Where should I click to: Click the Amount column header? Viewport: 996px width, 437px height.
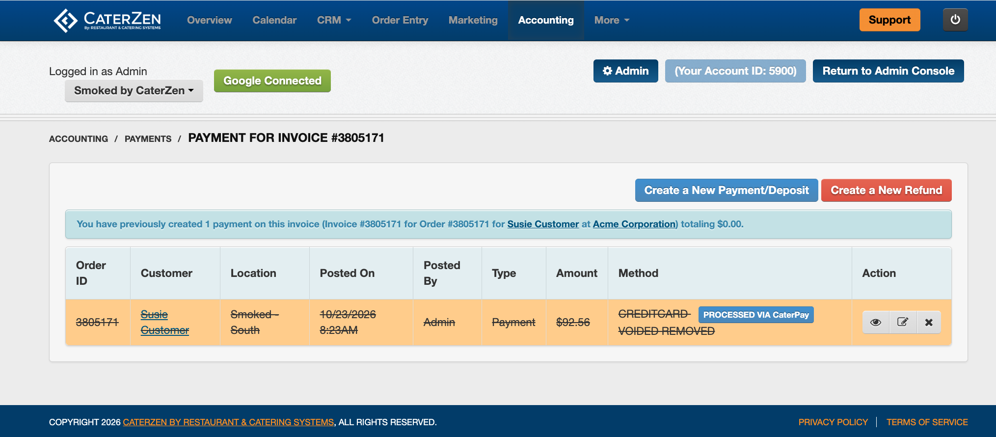click(x=577, y=273)
